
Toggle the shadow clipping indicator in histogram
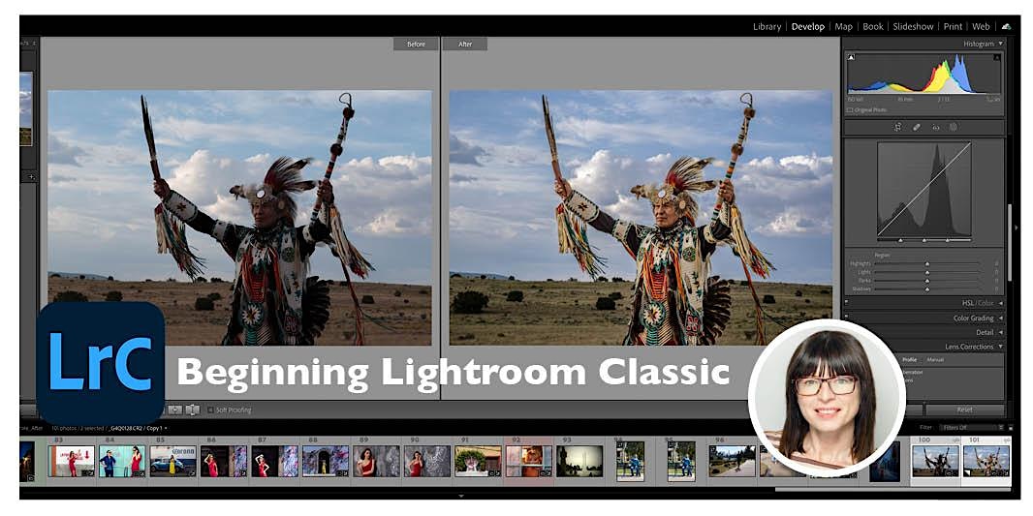pyautogui.click(x=852, y=58)
